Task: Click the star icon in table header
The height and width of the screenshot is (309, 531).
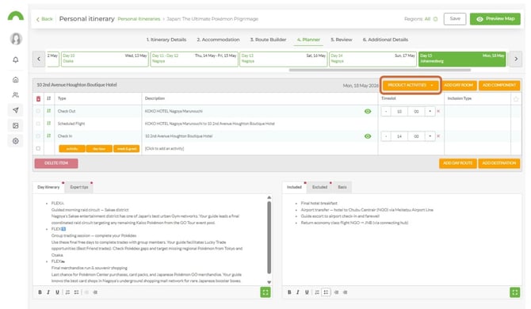Action: coord(516,99)
